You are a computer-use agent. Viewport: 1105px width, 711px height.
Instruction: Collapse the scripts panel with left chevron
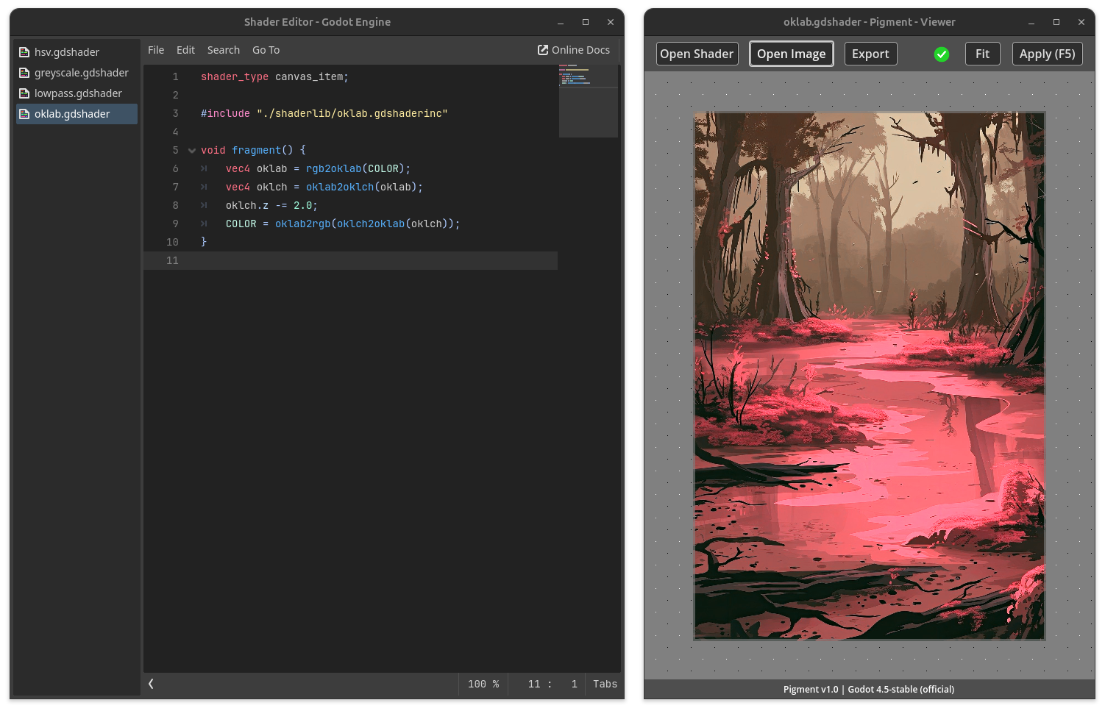point(151,684)
